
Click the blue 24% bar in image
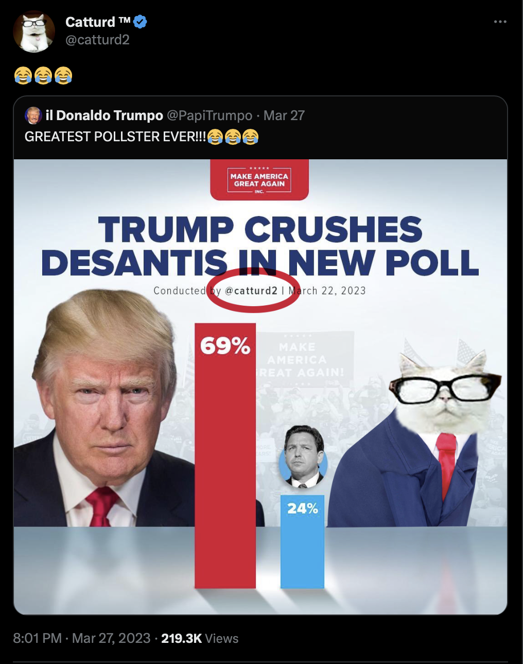302,541
